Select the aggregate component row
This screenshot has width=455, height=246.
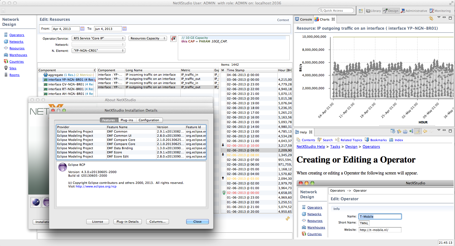(67, 75)
